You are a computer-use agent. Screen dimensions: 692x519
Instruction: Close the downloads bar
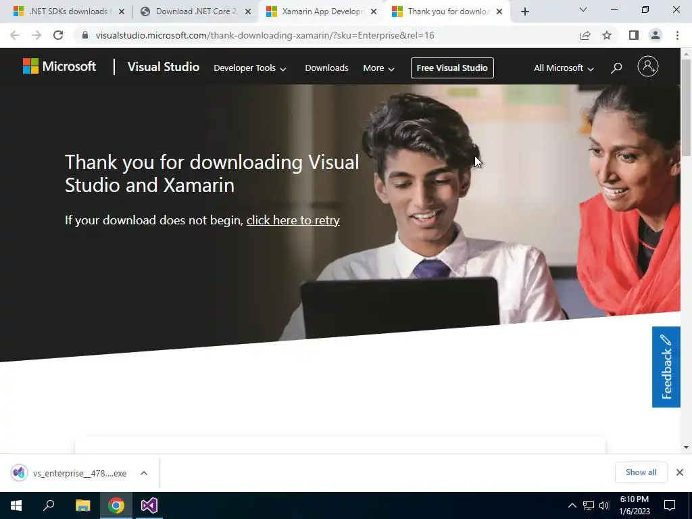pos(680,472)
